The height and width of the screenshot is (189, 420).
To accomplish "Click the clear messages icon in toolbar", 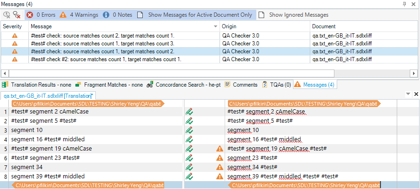I will coord(7,15).
